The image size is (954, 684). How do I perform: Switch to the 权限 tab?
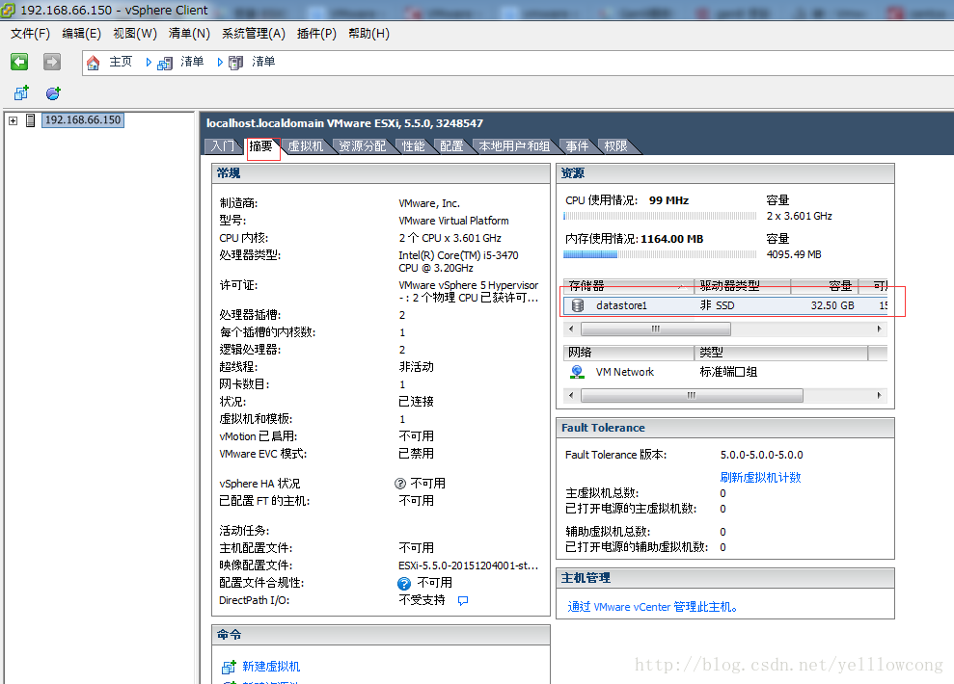coord(615,146)
